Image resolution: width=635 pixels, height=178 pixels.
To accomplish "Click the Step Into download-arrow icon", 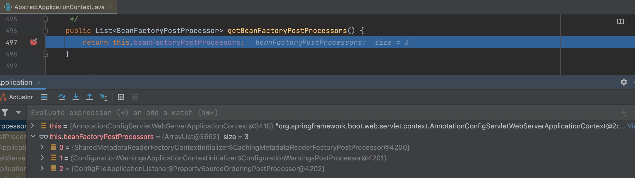I will pyautogui.click(x=76, y=97).
